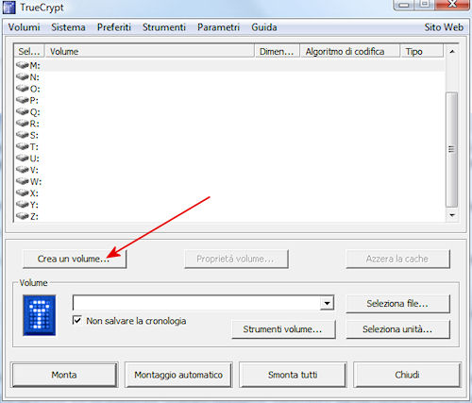Open the Strumenti menu
Screen dimensions: 472x403
[x=164, y=27]
